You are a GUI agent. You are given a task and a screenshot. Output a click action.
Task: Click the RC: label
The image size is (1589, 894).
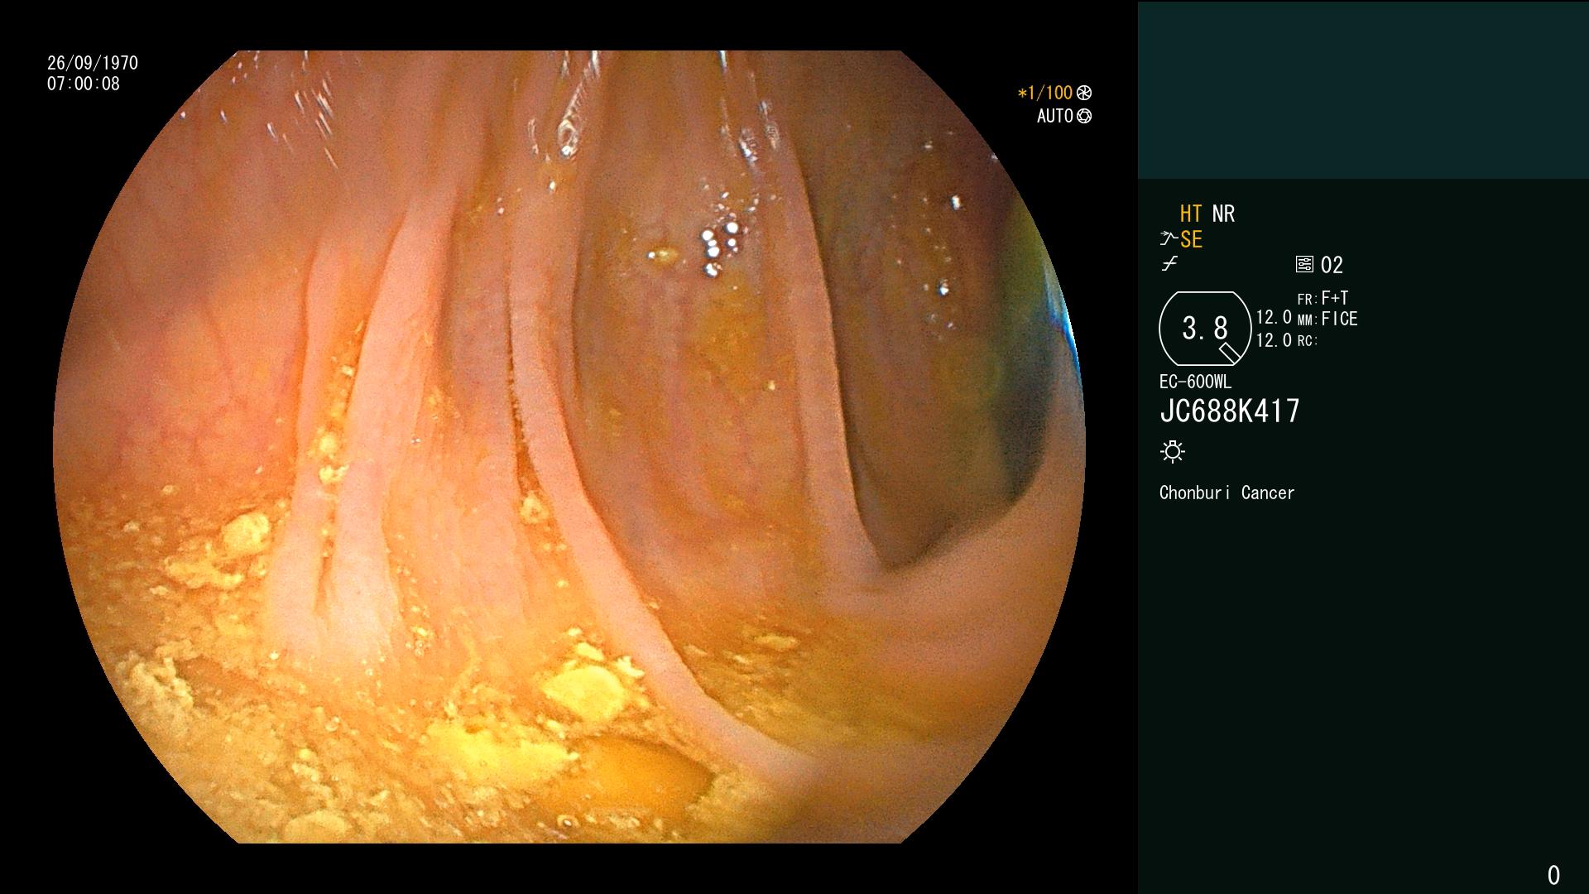point(1308,341)
